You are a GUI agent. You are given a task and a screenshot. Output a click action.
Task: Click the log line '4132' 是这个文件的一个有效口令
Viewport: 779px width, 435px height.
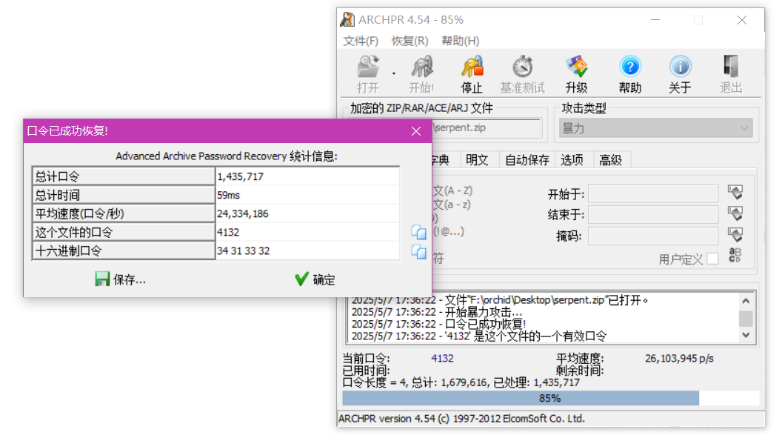click(479, 336)
